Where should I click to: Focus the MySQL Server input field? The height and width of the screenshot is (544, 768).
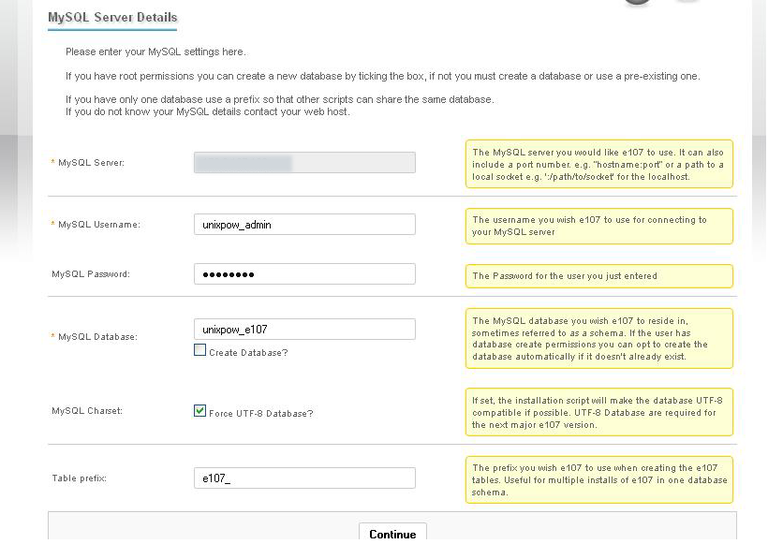point(304,163)
